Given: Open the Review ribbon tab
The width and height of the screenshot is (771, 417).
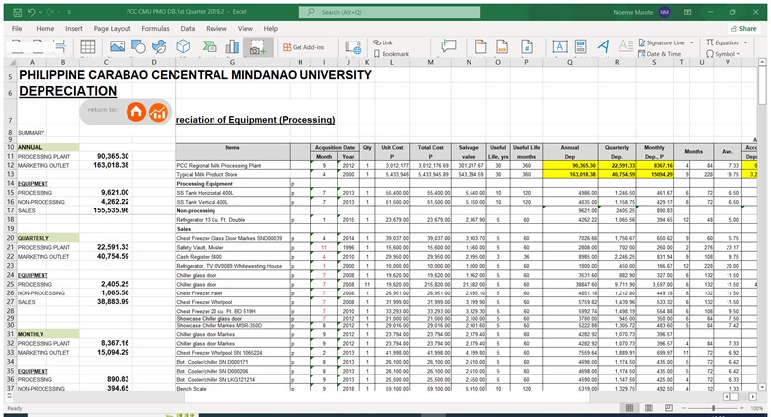Looking at the screenshot, I should pos(216,28).
